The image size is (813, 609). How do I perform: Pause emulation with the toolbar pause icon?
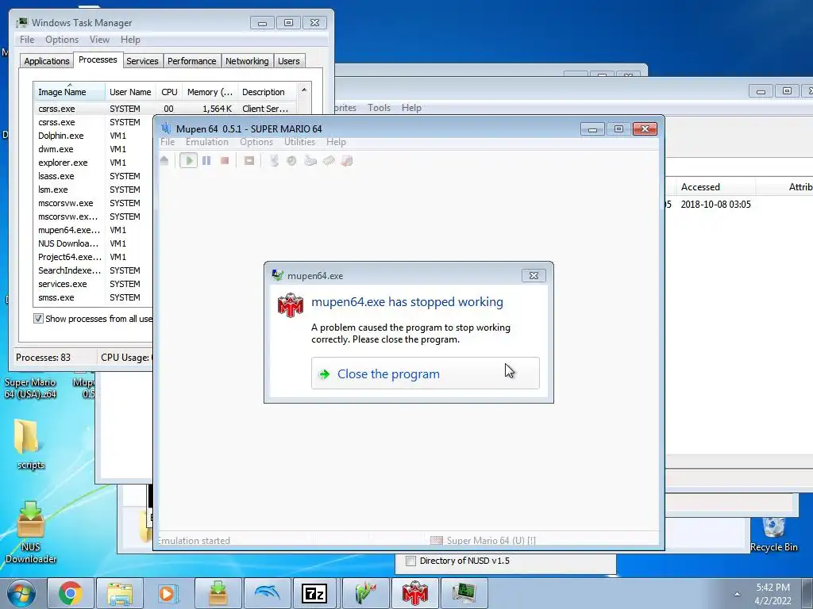click(206, 160)
